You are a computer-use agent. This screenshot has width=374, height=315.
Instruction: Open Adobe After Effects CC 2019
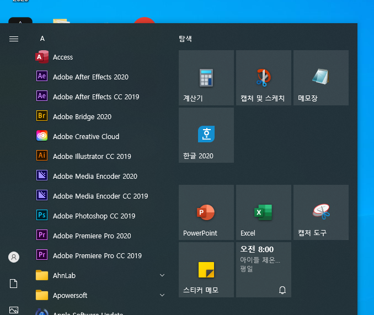[x=100, y=97]
